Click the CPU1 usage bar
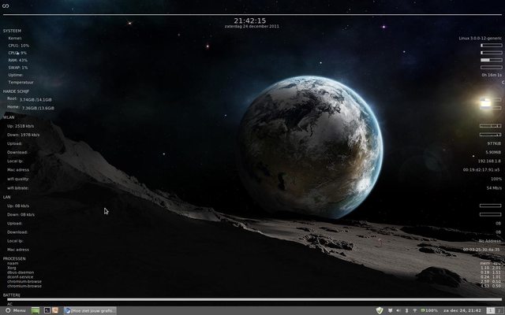This screenshot has height=315, width=505. [x=491, y=46]
